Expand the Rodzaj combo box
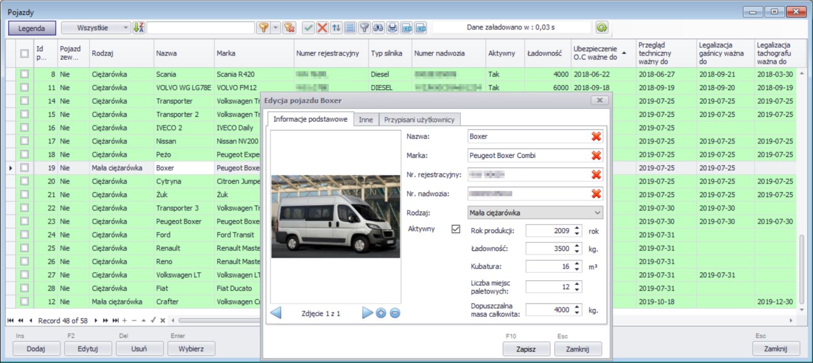Screen dimensions: 813x363 (x=597, y=213)
